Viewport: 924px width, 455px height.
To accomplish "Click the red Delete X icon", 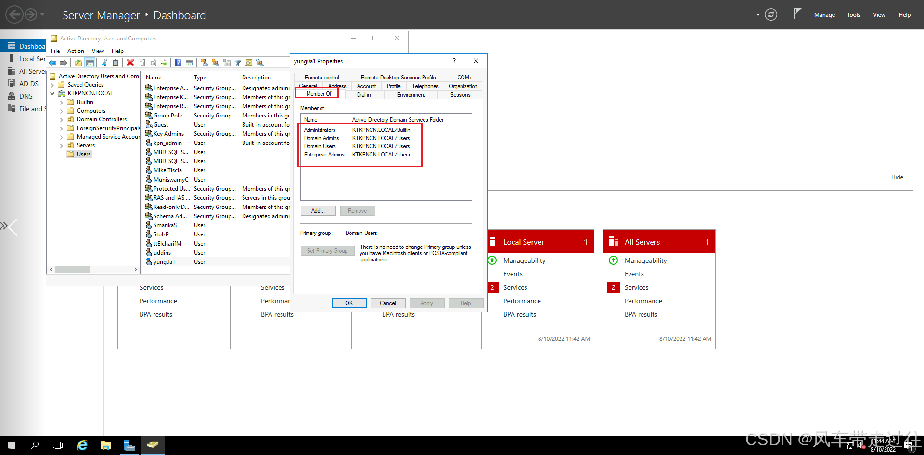I will pos(130,63).
